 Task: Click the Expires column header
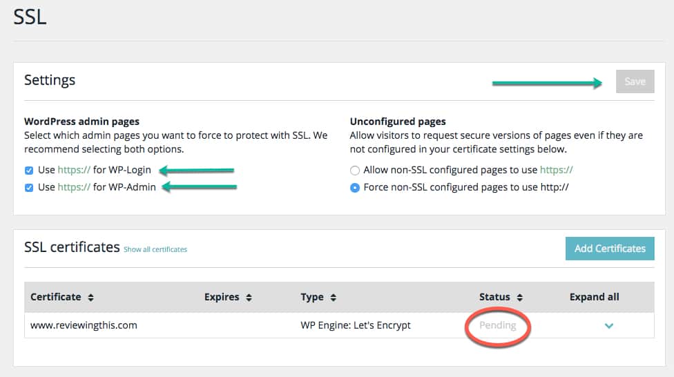(x=222, y=297)
